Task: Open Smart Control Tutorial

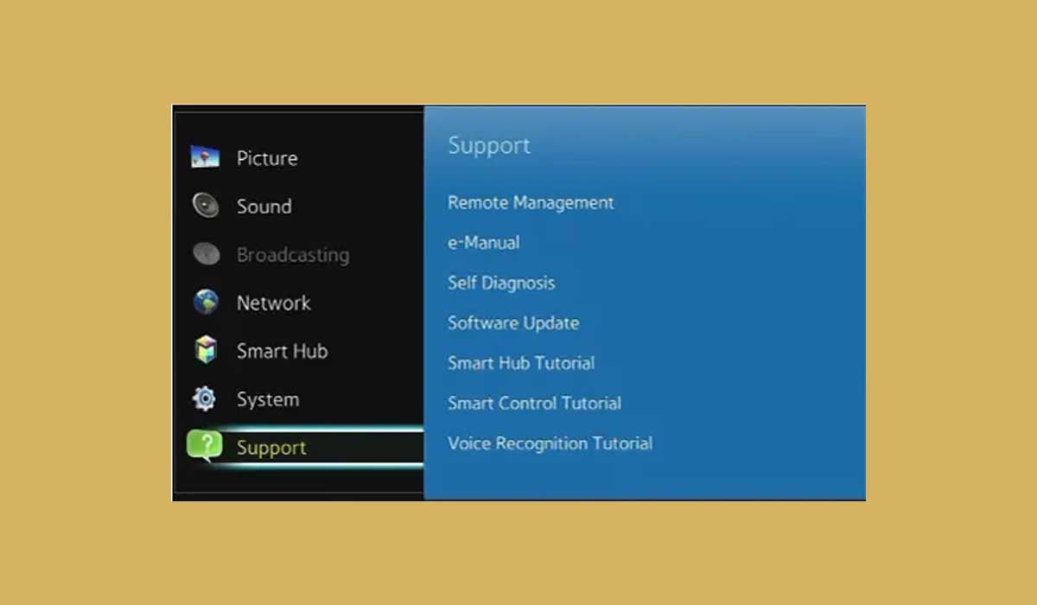Action: tap(534, 404)
